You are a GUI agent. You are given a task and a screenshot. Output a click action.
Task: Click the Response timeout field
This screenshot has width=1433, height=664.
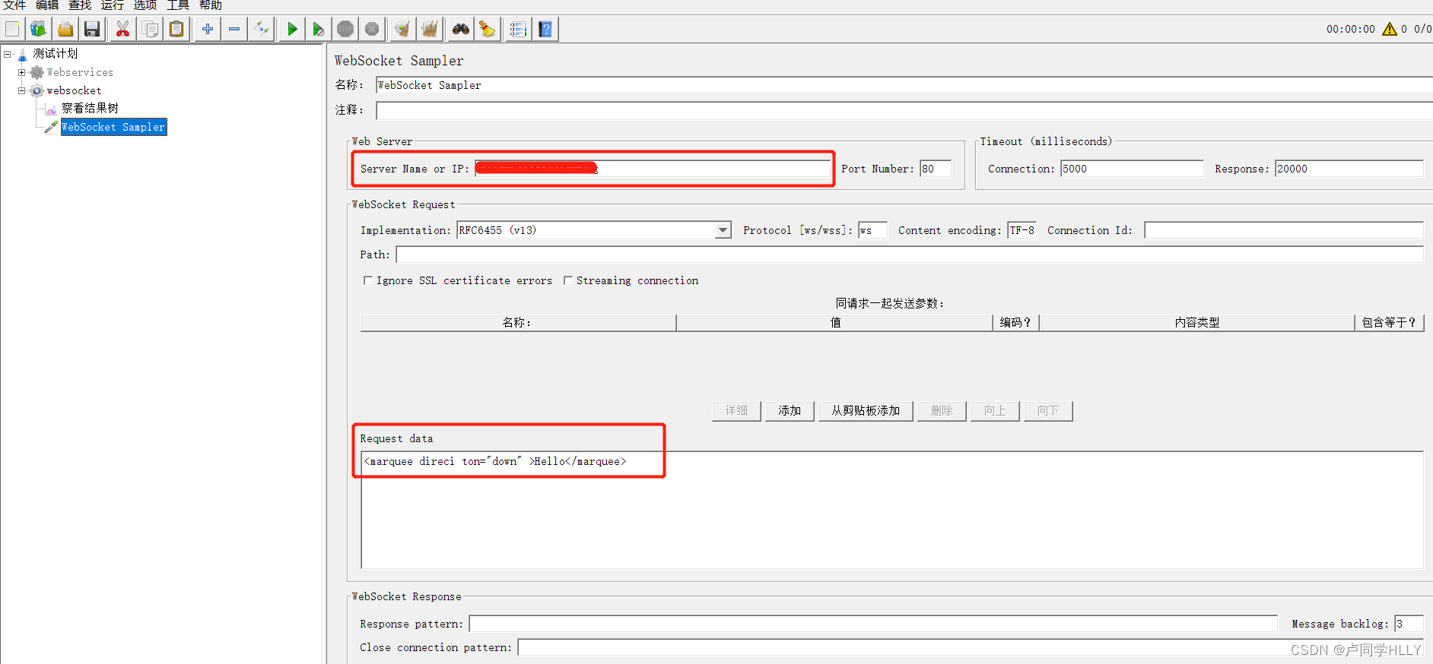pos(1349,169)
